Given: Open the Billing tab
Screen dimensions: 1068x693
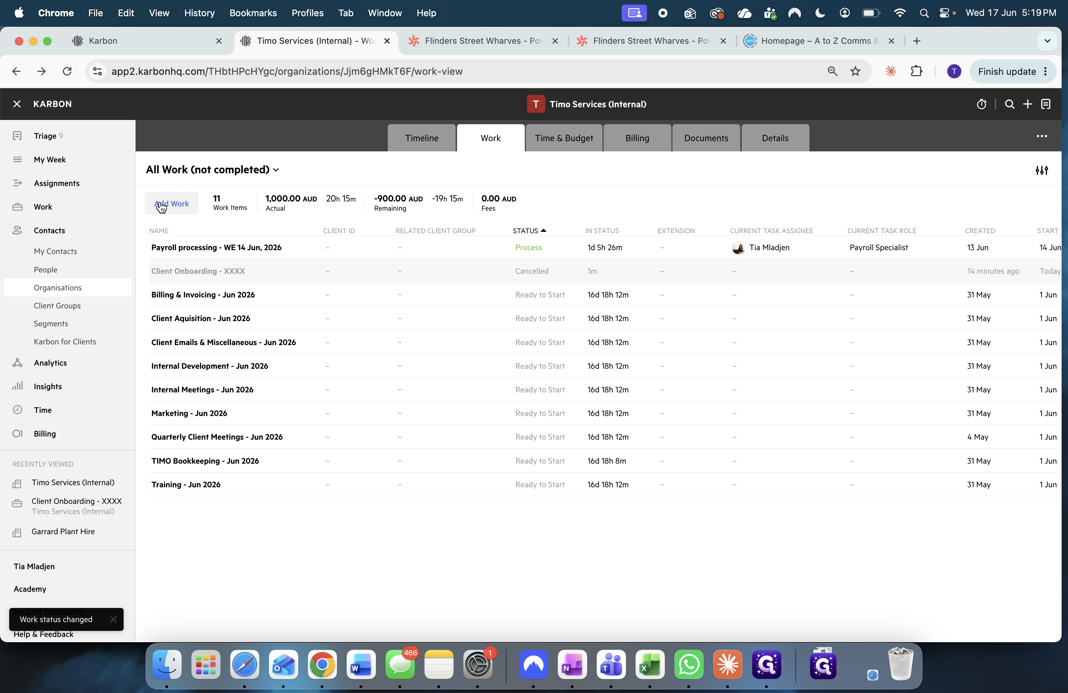Looking at the screenshot, I should 637,138.
